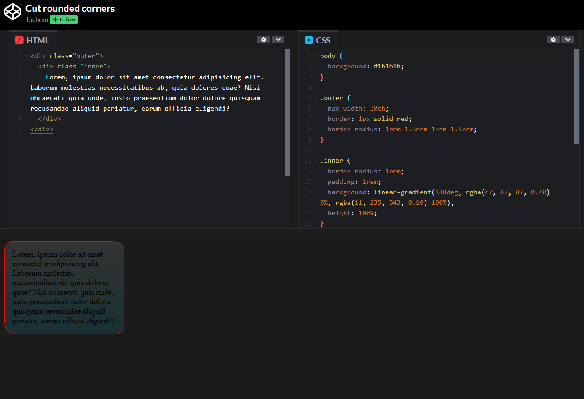Image resolution: width=584 pixels, height=399 pixels.
Task: Click the HTML editor vertical scrollbar
Action: tap(287, 112)
